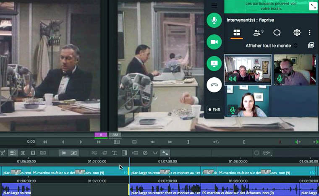Screen dimensions: 319x196
Task: Click the circular record icon in timeline toolbar
Action: pos(256,153)
